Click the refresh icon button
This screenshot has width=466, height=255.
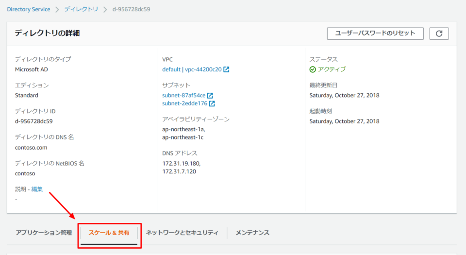439,34
